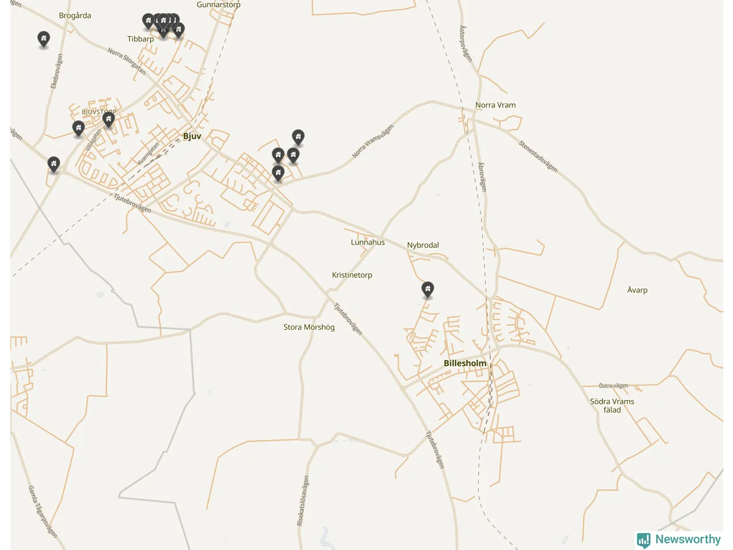Click the house marker near Brogårda
Image resolution: width=733 pixels, height=550 pixels.
(44, 39)
